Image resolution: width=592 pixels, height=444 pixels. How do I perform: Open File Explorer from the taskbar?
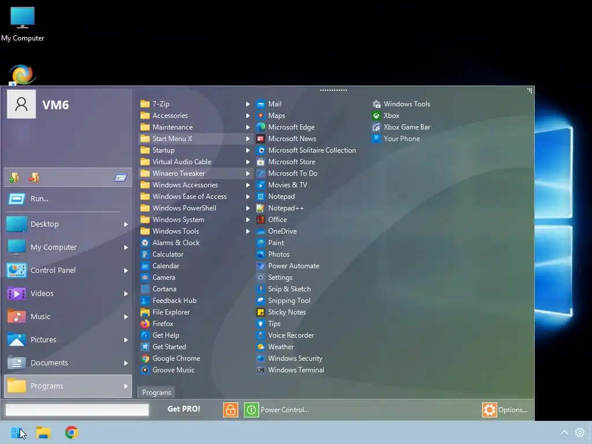43,432
